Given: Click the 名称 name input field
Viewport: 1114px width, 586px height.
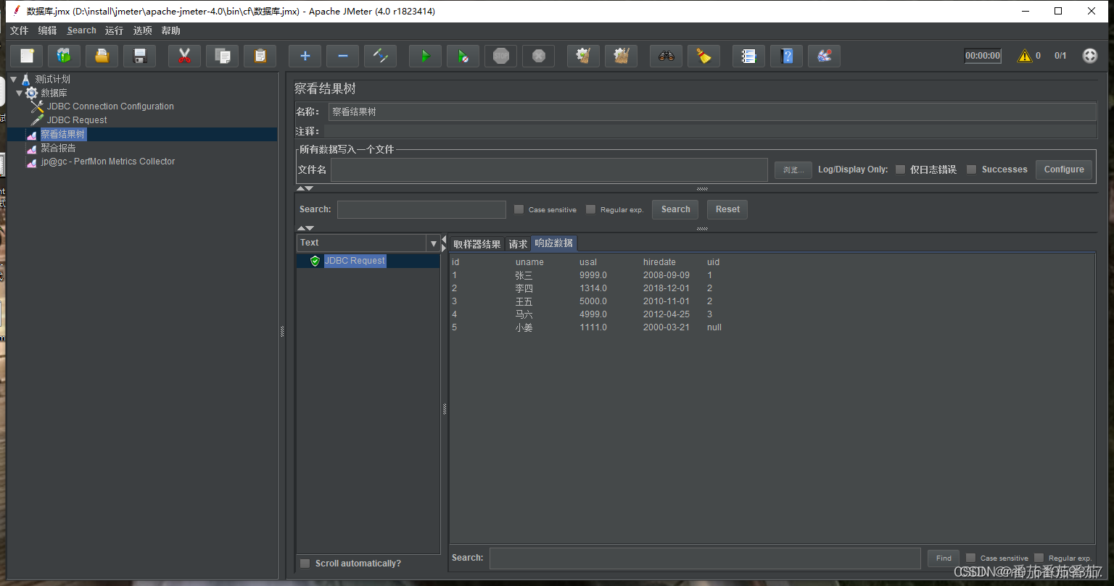Looking at the screenshot, I should point(712,112).
